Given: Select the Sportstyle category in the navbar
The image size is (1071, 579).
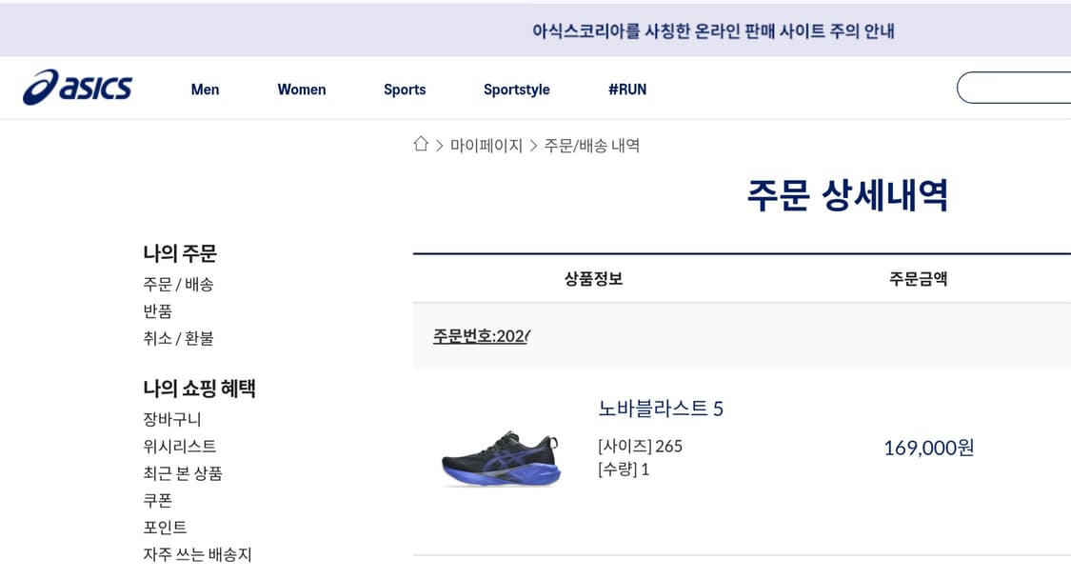Looking at the screenshot, I should [516, 89].
